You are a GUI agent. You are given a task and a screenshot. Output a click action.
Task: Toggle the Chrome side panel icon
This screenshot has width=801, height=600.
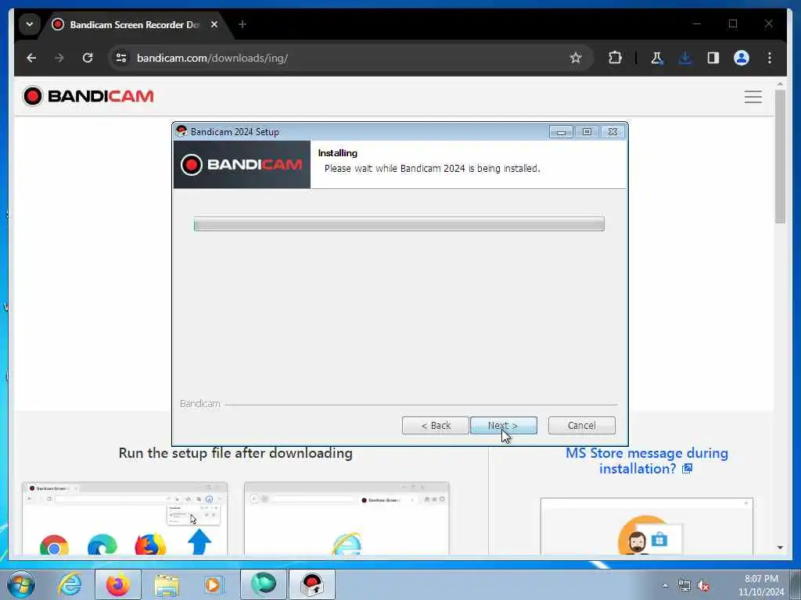click(713, 58)
